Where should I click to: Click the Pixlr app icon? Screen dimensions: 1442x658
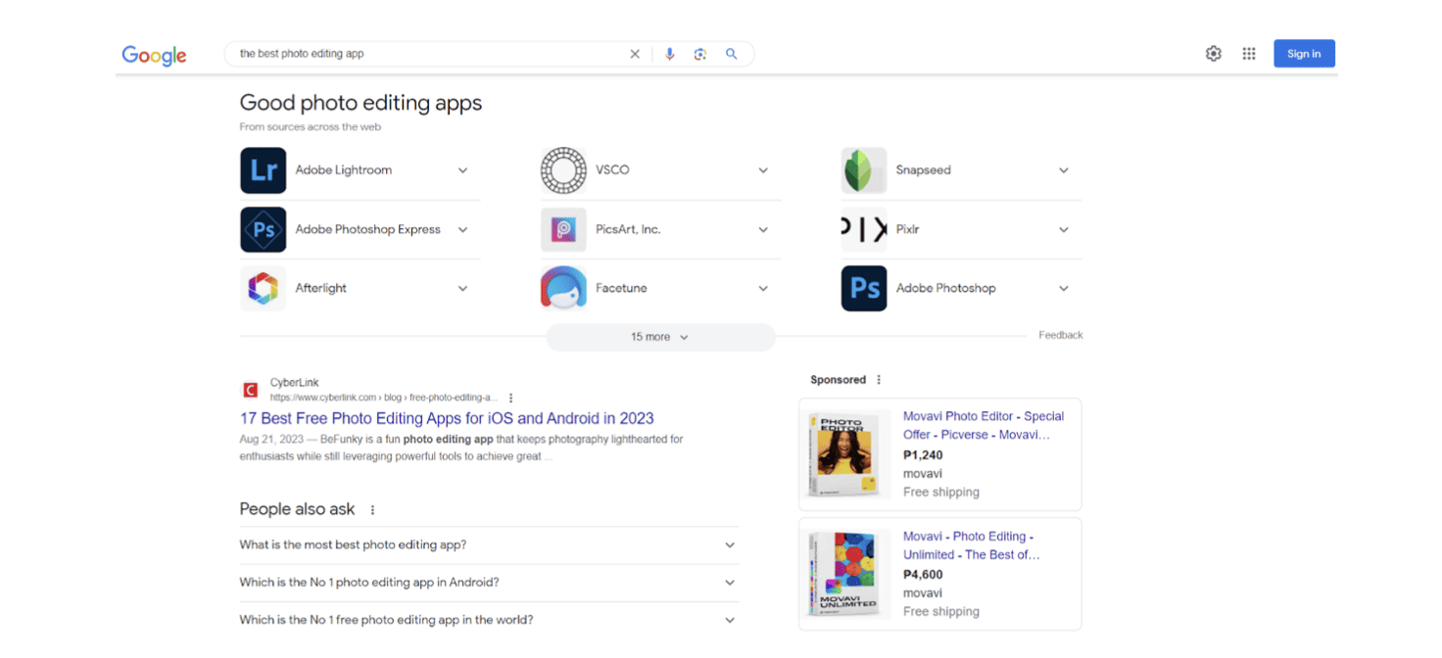coord(864,229)
